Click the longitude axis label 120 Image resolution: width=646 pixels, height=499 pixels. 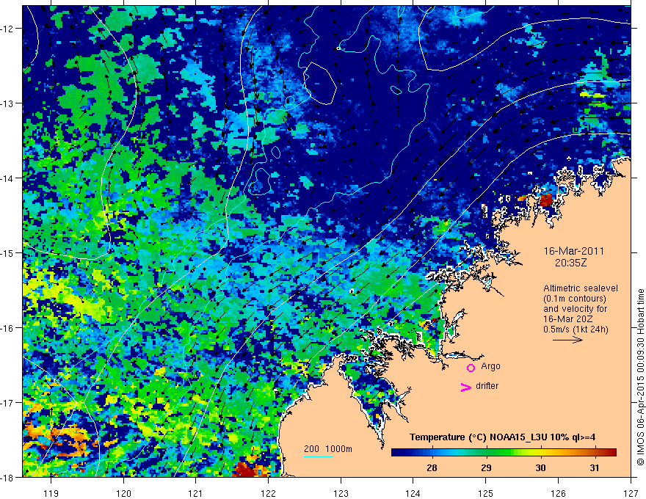pyautogui.click(x=123, y=493)
